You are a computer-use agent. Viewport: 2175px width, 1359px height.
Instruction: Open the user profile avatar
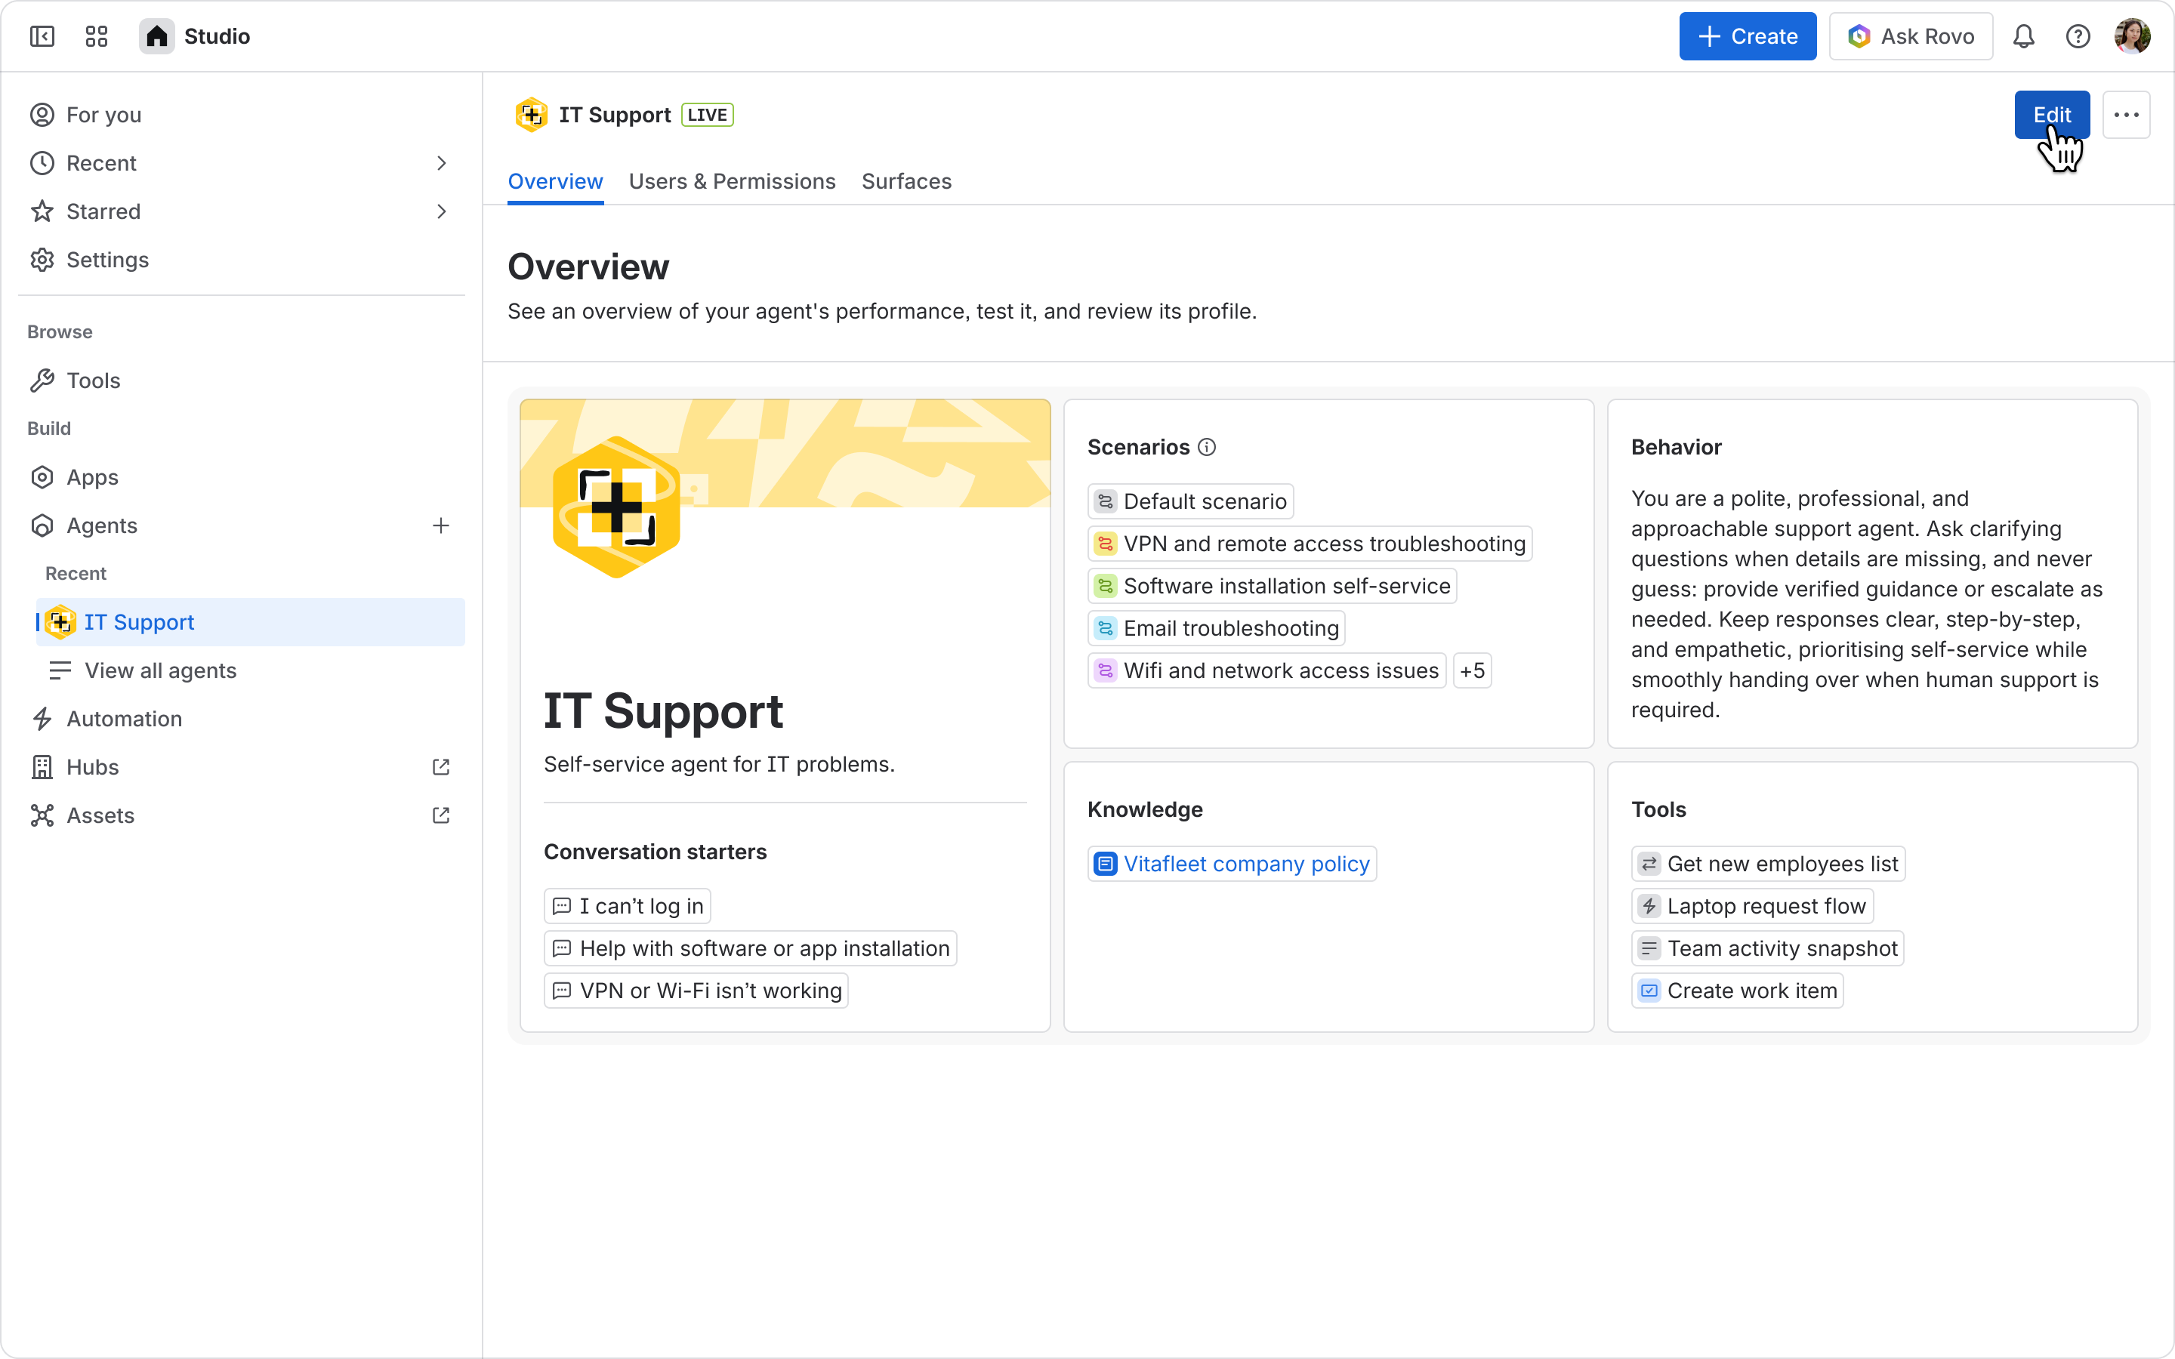(2132, 36)
